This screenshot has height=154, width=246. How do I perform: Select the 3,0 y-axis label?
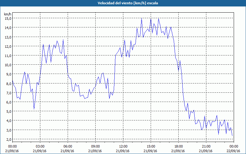click(9, 130)
